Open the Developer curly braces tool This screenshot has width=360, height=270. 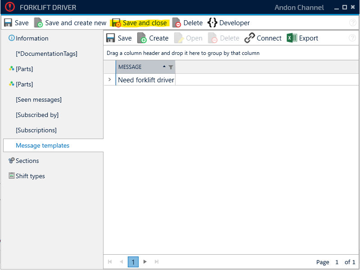(x=212, y=23)
